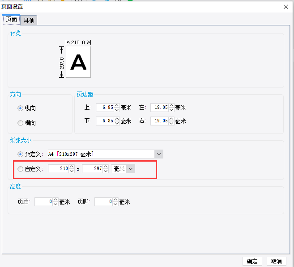Image resolution: width=294 pixels, height=267 pixels.
Task: Switch to the 页面 tab
Action: (x=11, y=20)
